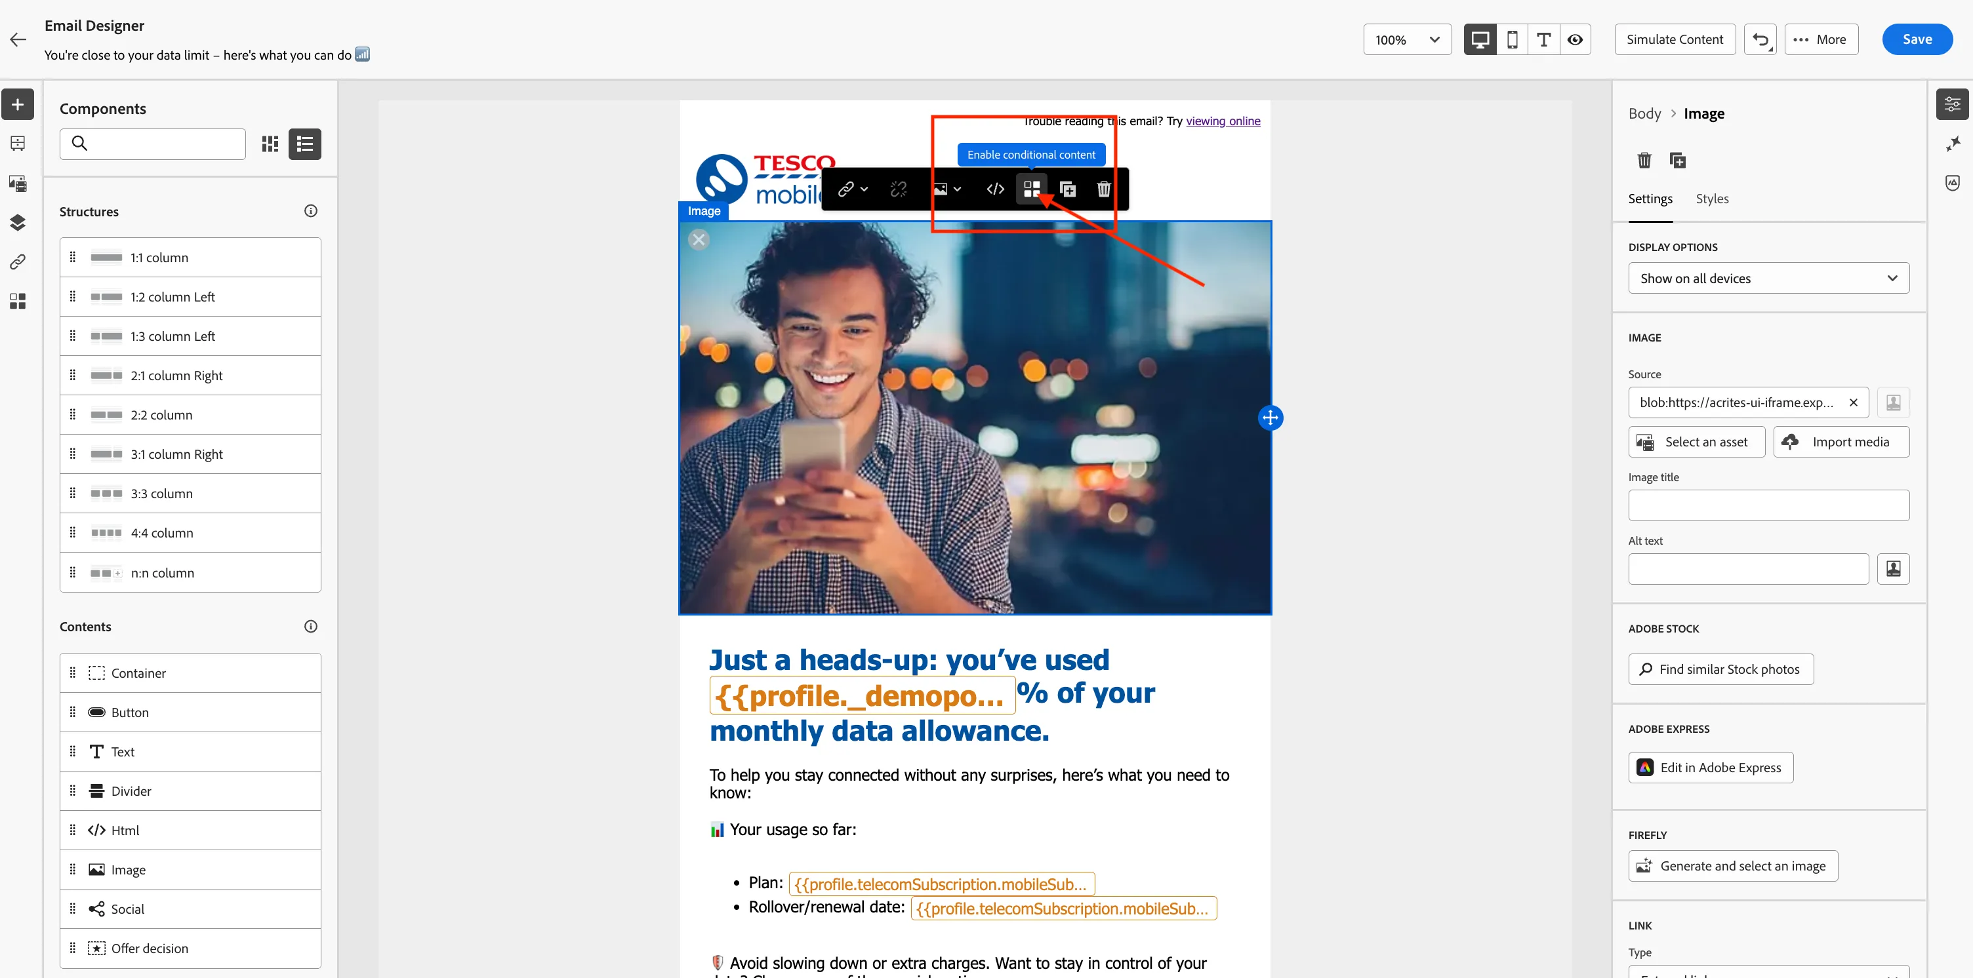The width and height of the screenshot is (1973, 978).
Task: Switch components to list view
Action: [x=305, y=144]
